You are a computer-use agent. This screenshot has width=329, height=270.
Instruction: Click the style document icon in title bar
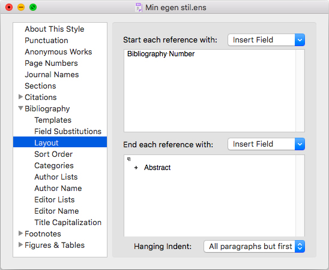point(139,7)
